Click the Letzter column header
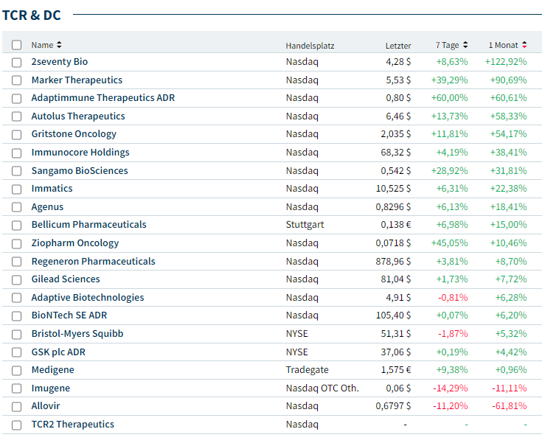Viewport: 542px width, 443px height. [x=398, y=46]
